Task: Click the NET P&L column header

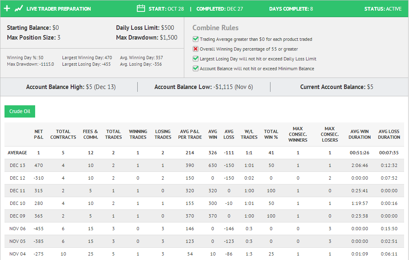Action: (x=38, y=134)
